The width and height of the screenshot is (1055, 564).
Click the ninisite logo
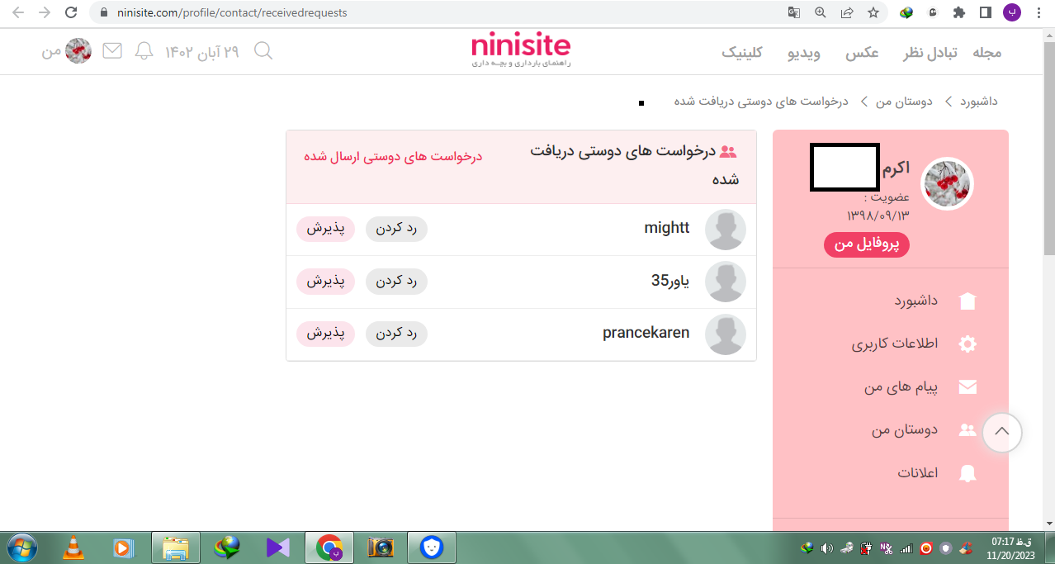pyautogui.click(x=520, y=50)
